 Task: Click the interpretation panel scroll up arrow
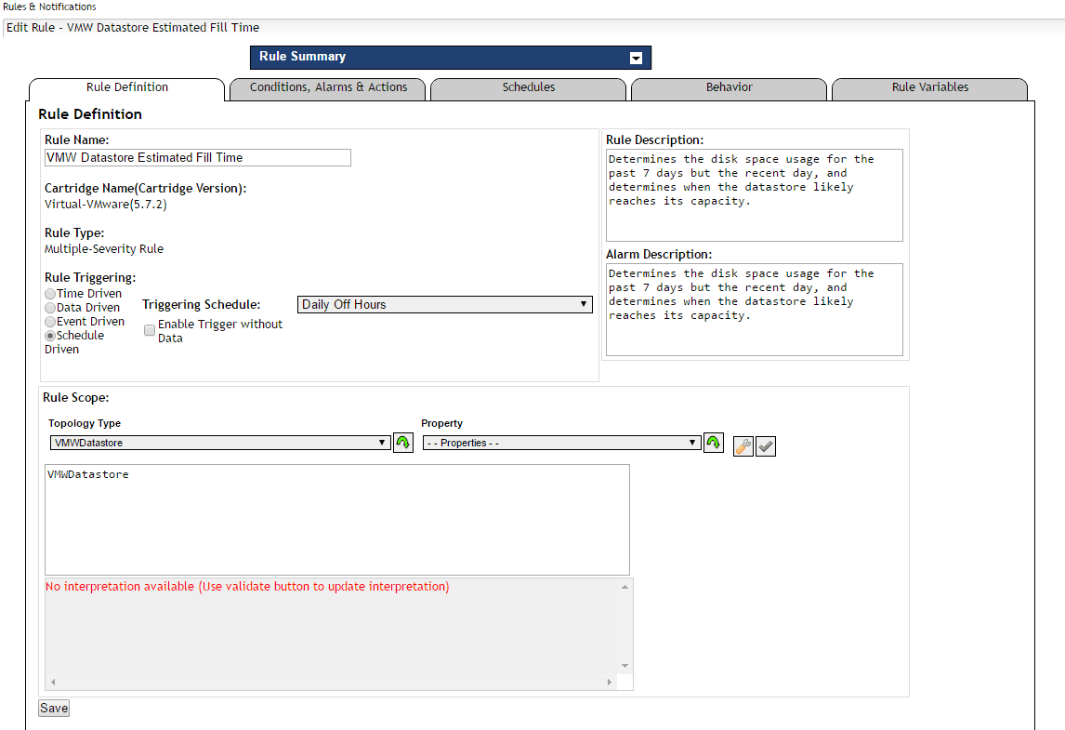[x=625, y=587]
